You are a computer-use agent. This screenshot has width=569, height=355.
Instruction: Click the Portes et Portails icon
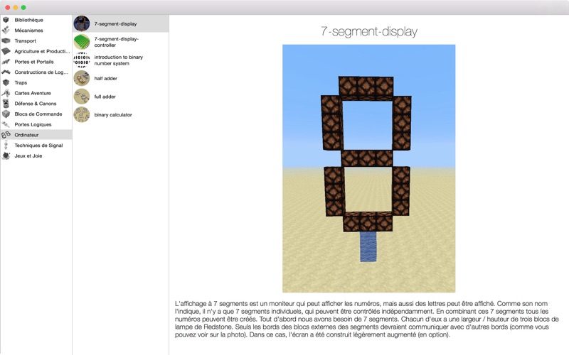[x=6, y=62]
